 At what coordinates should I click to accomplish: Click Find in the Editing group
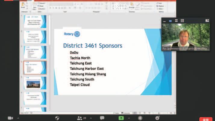click(159, 3)
